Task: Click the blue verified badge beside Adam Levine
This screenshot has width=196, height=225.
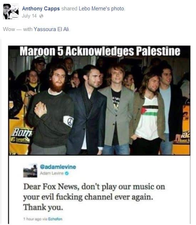Action: pyautogui.click(x=67, y=173)
